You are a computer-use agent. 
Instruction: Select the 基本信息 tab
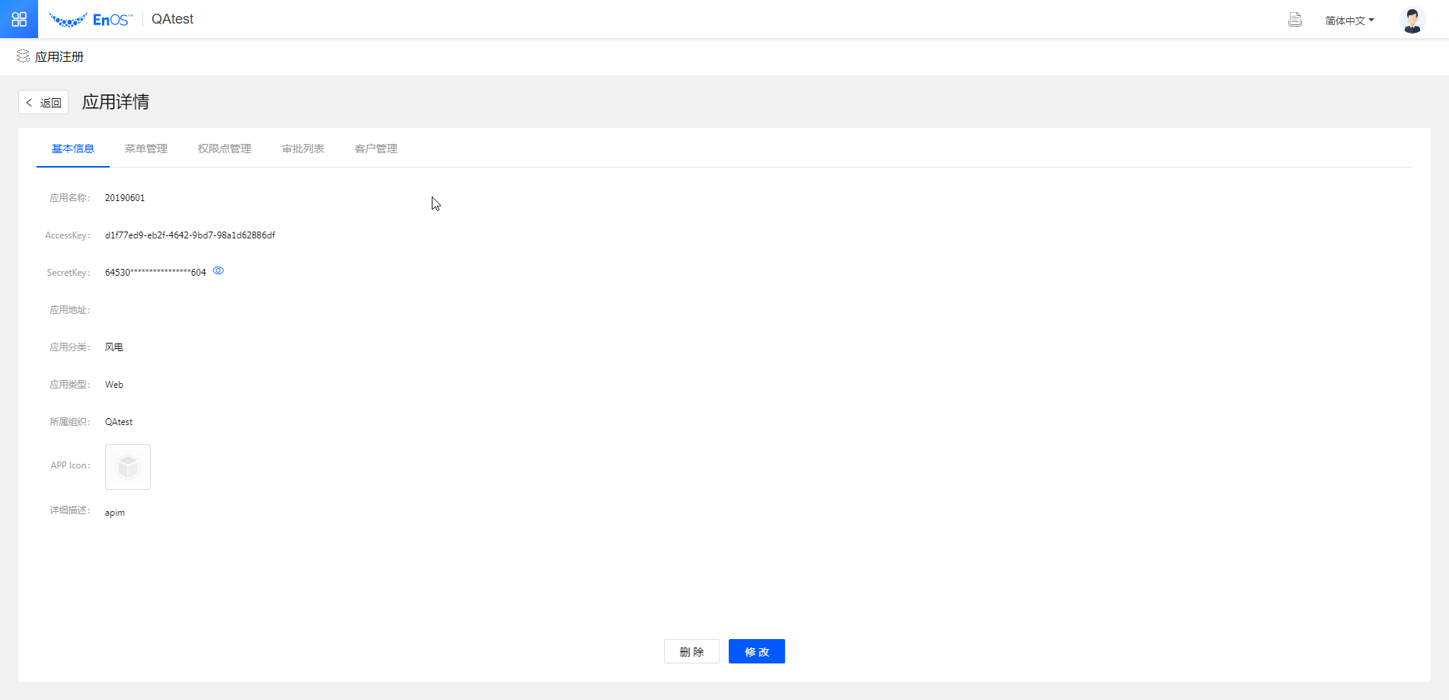point(73,149)
